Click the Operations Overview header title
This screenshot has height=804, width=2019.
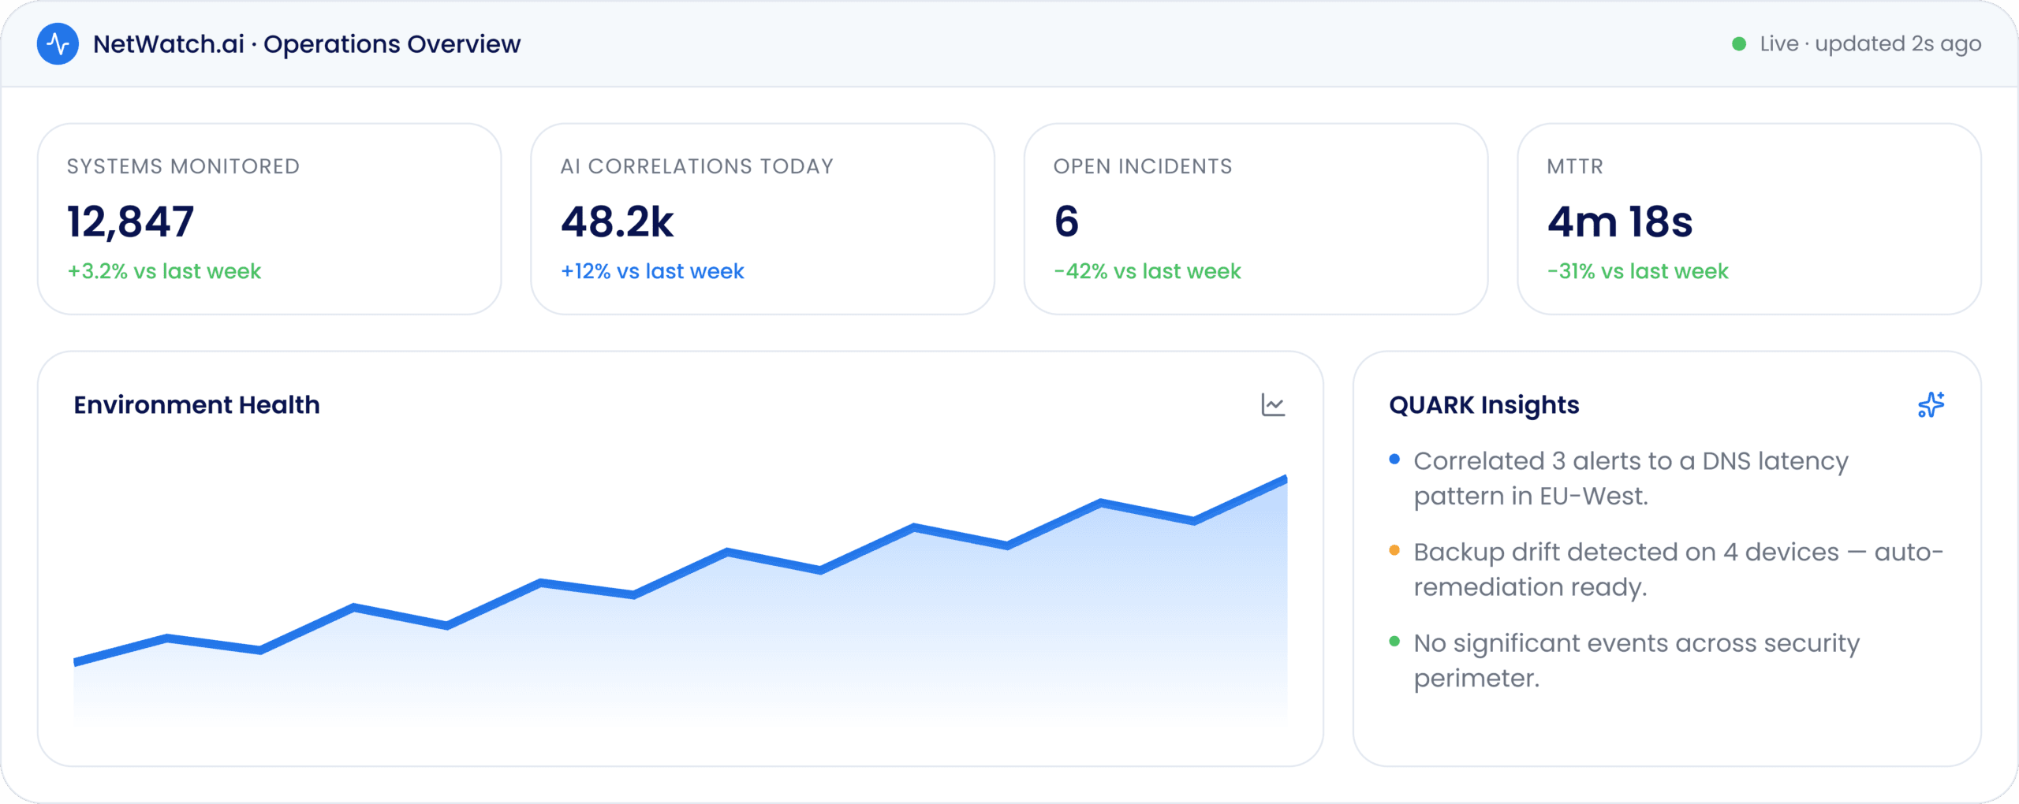(x=392, y=44)
